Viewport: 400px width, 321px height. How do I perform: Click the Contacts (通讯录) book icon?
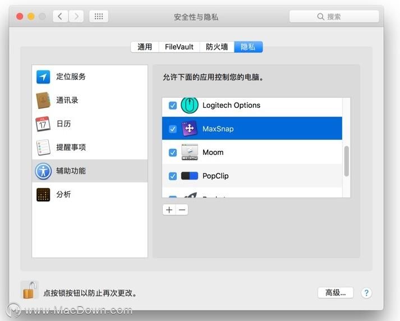click(43, 100)
